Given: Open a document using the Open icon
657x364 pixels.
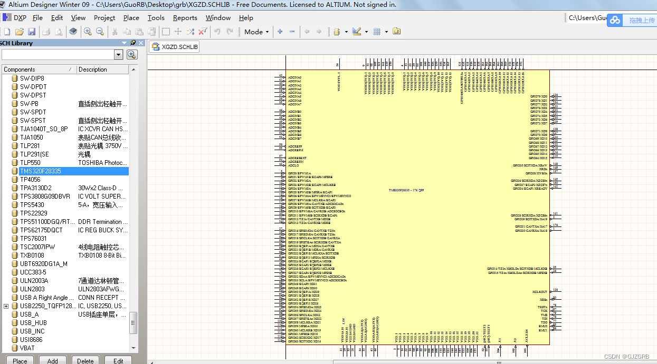Looking at the screenshot, I should (20, 32).
